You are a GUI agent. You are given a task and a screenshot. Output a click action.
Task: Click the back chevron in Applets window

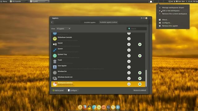pyautogui.click(x=52, y=23)
